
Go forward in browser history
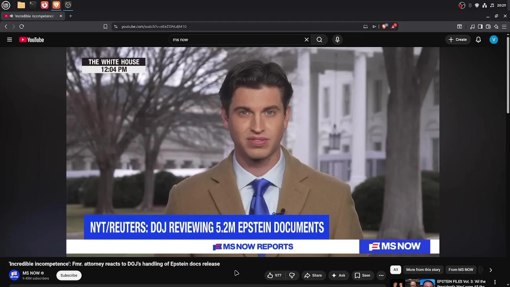click(x=14, y=26)
